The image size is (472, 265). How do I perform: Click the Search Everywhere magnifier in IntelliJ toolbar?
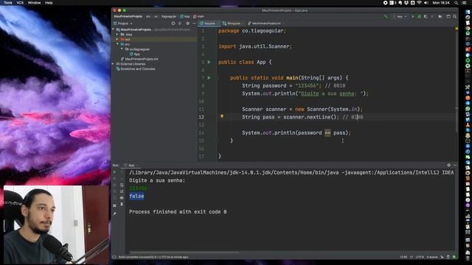pyautogui.click(x=454, y=16)
